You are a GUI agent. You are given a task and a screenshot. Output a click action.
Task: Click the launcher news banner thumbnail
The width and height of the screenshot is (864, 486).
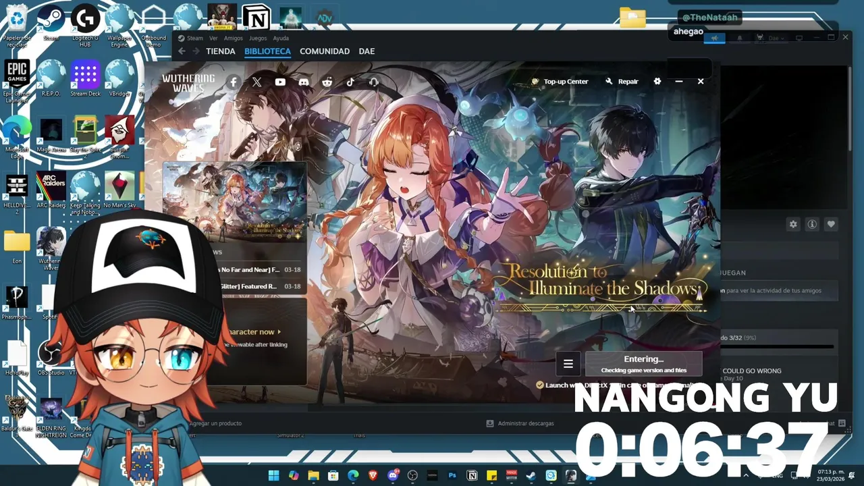click(x=234, y=201)
